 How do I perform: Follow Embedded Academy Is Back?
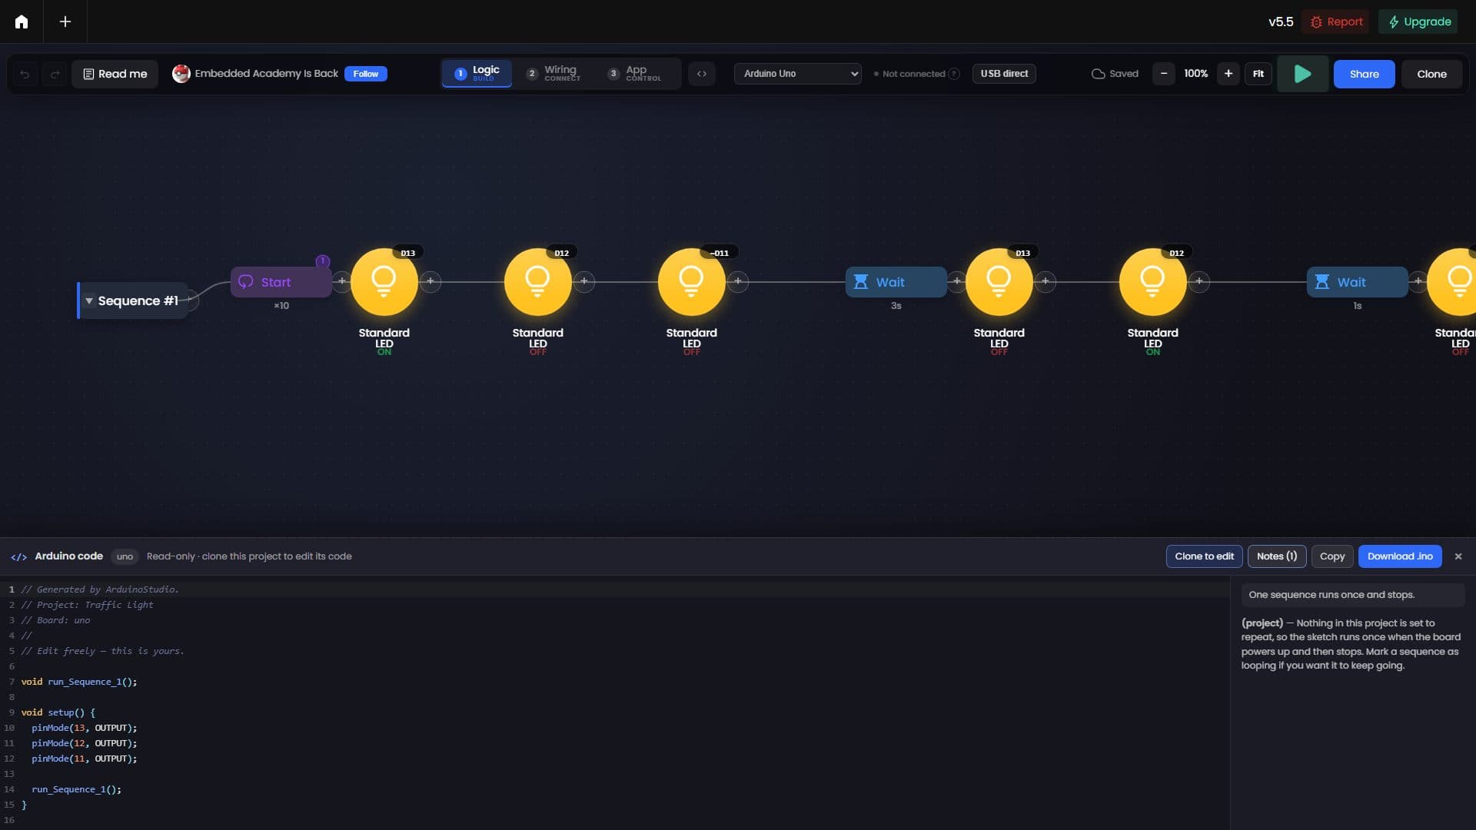coord(366,74)
